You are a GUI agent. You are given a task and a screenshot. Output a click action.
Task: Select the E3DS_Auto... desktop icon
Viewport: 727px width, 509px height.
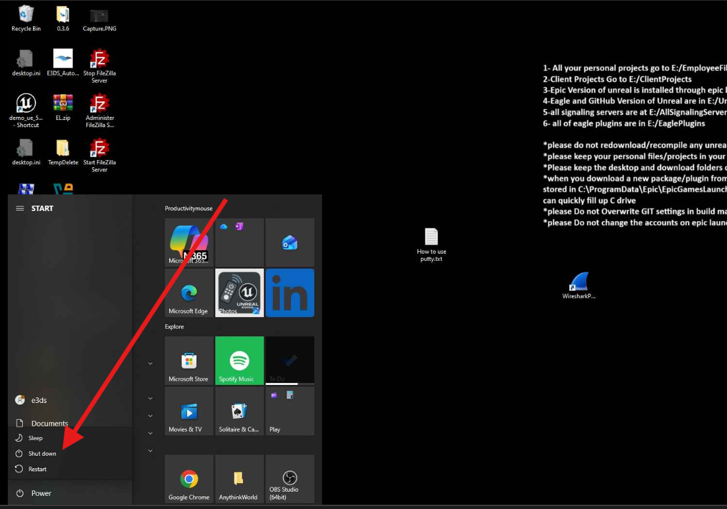point(63,62)
